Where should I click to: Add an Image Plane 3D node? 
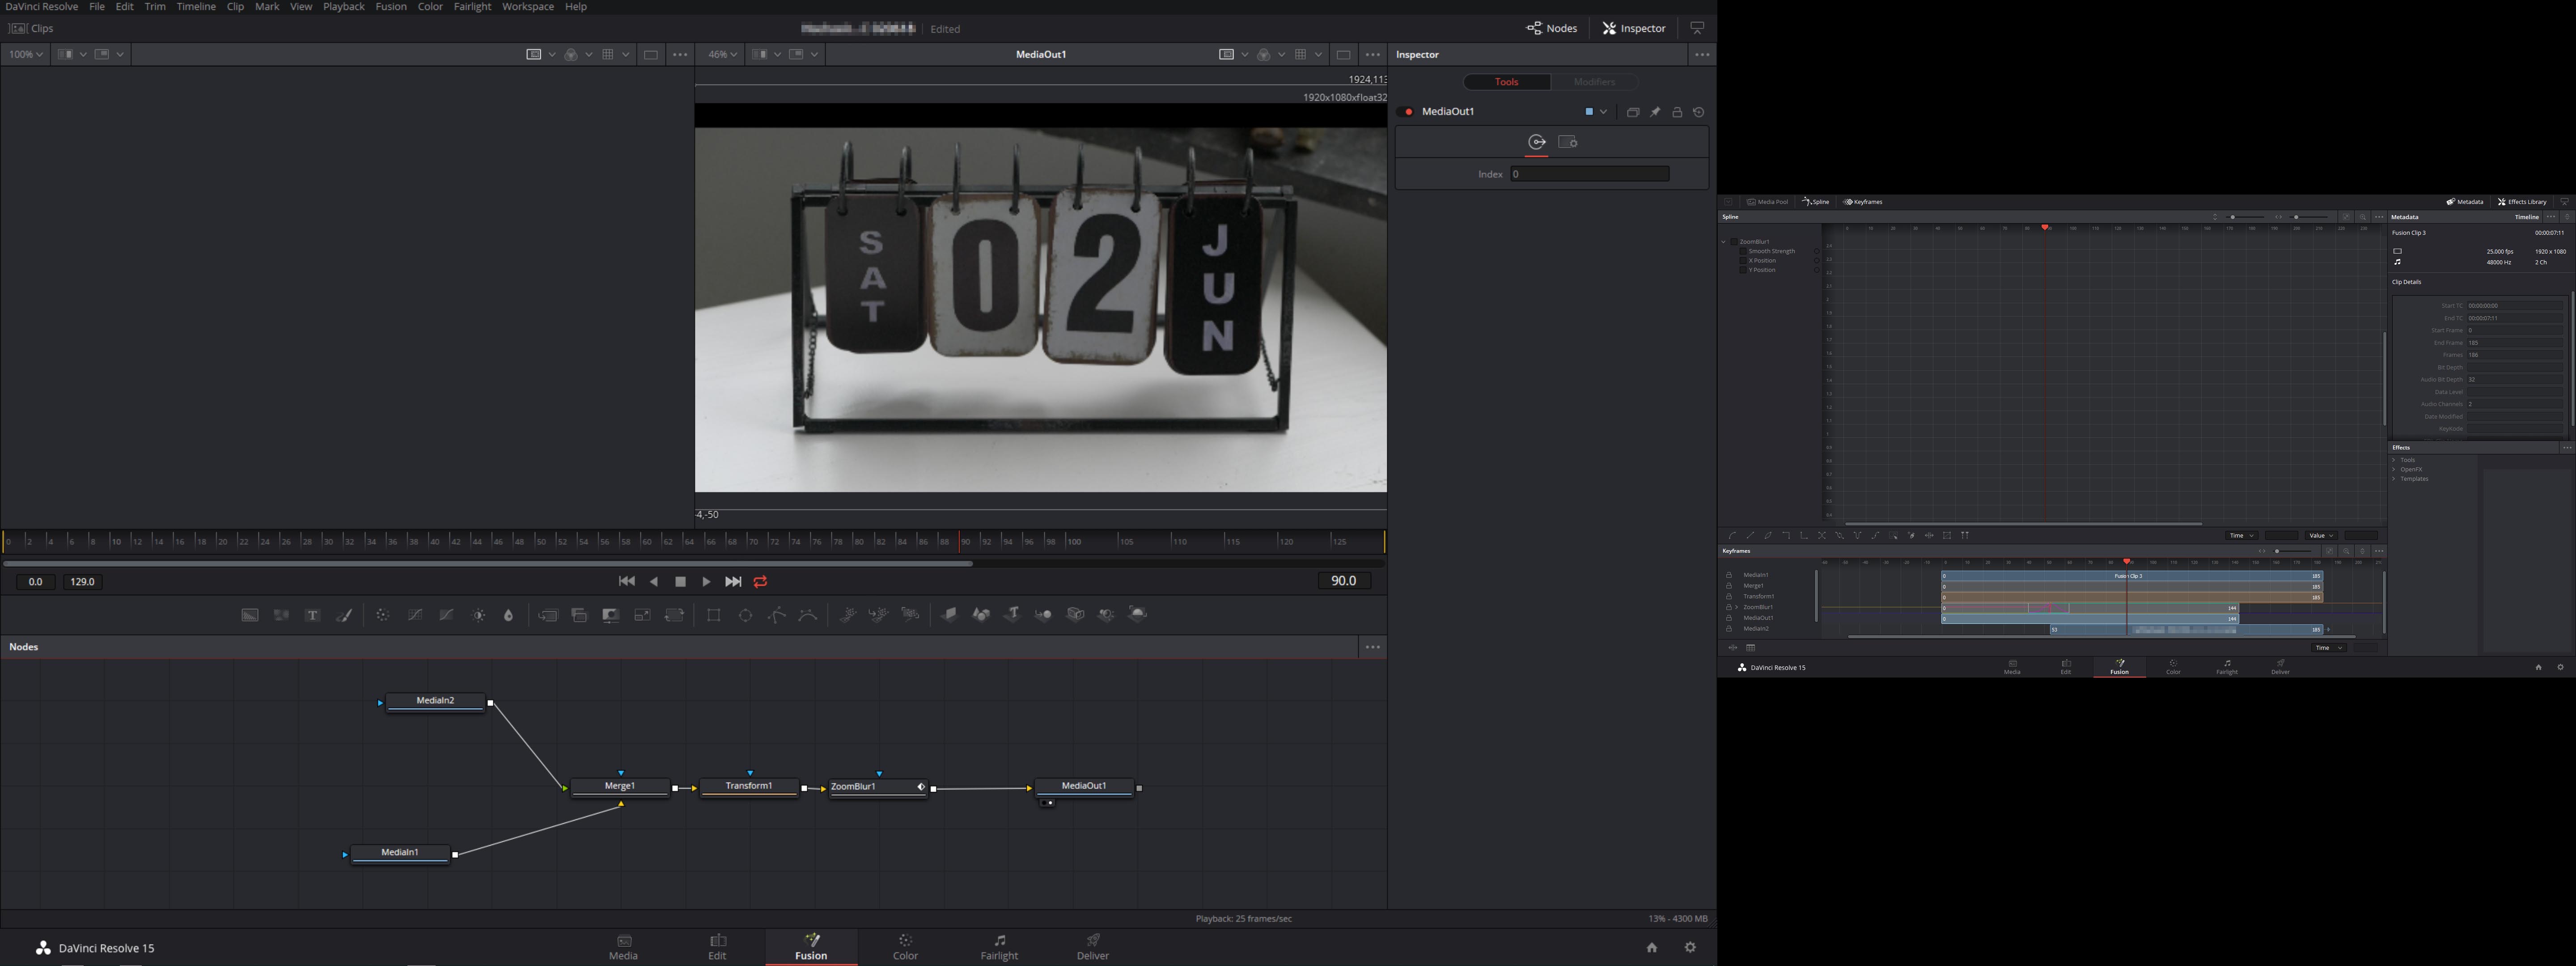[949, 614]
